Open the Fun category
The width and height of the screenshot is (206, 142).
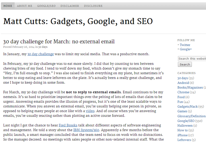point(180,102)
